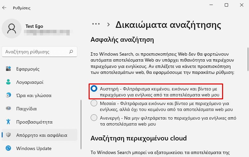
Task: Click the Αναζήτηση ρύθμισης search field
Action: point(35,52)
